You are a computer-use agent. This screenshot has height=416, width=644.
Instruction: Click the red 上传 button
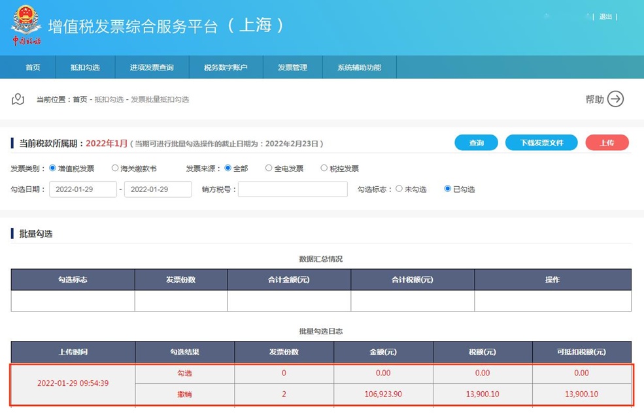point(607,143)
